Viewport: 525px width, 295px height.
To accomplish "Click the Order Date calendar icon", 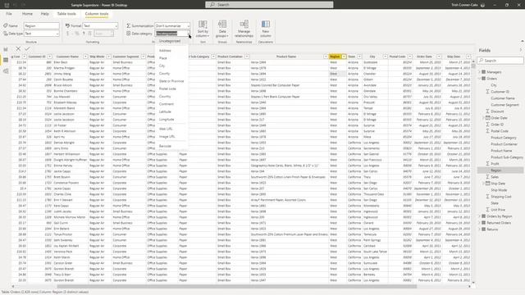I will [488, 118].
